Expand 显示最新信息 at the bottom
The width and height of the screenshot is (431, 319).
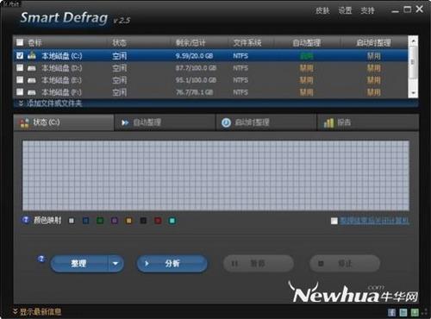point(37,312)
